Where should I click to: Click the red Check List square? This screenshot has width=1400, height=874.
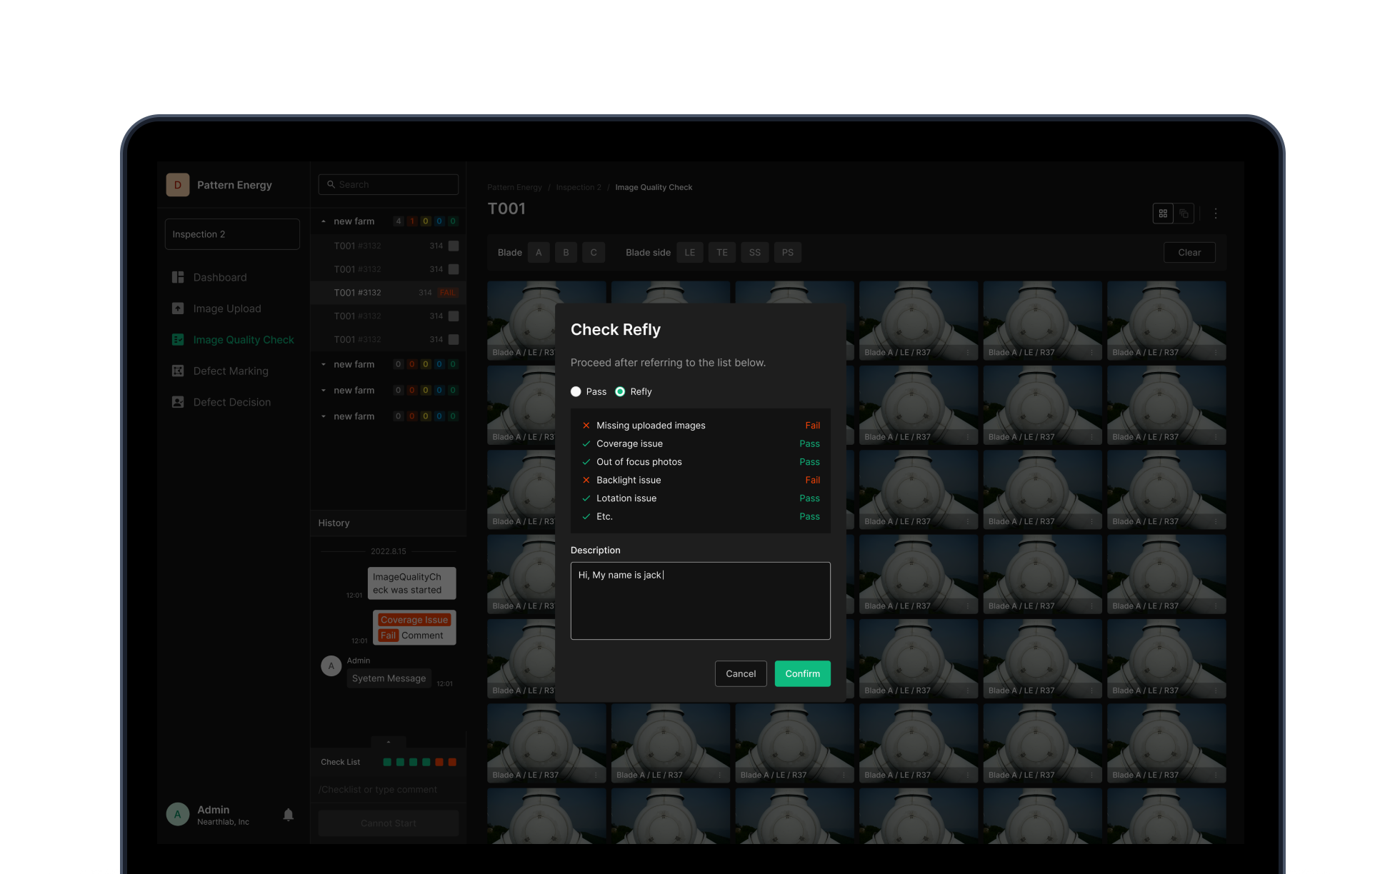tap(439, 762)
